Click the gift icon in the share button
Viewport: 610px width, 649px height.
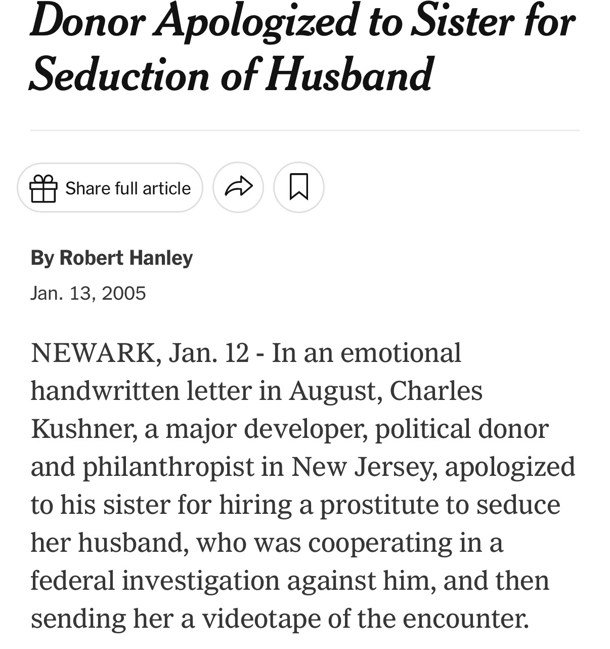[x=43, y=188]
